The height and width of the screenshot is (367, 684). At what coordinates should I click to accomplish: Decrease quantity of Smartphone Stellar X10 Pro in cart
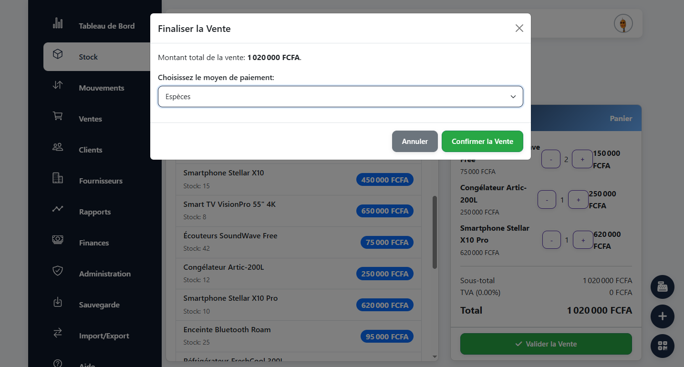(x=552, y=240)
